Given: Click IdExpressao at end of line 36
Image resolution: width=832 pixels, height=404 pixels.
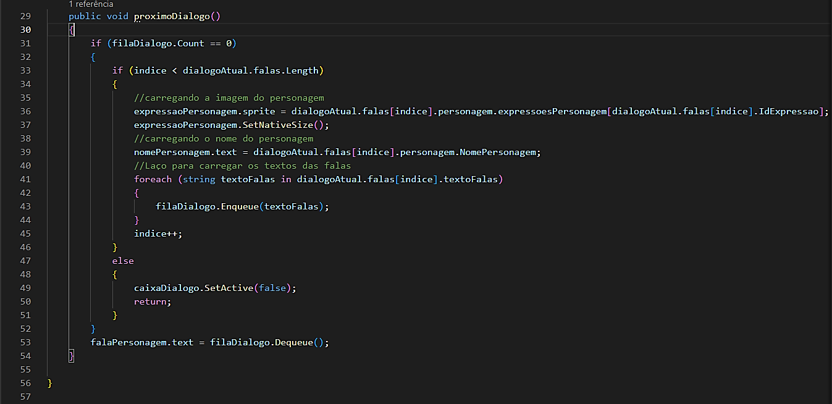Looking at the screenshot, I should pos(794,111).
